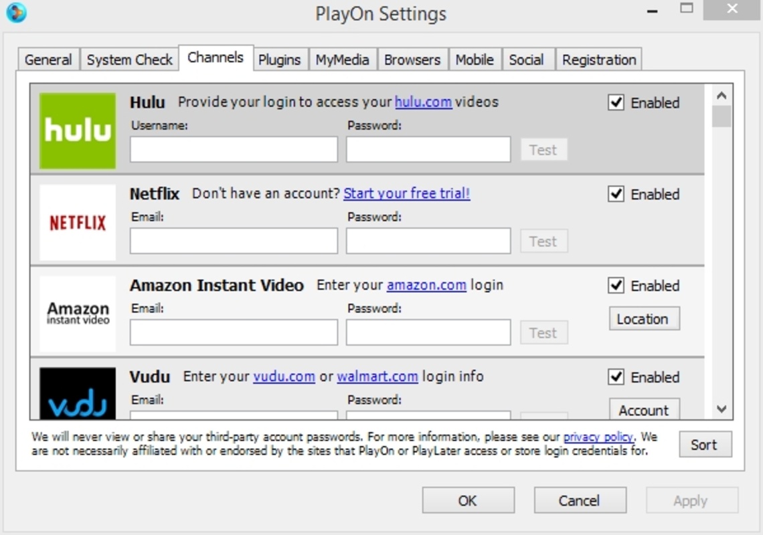The height and width of the screenshot is (535, 763).
Task: Focus the Netflix Password field
Action: tap(428, 241)
